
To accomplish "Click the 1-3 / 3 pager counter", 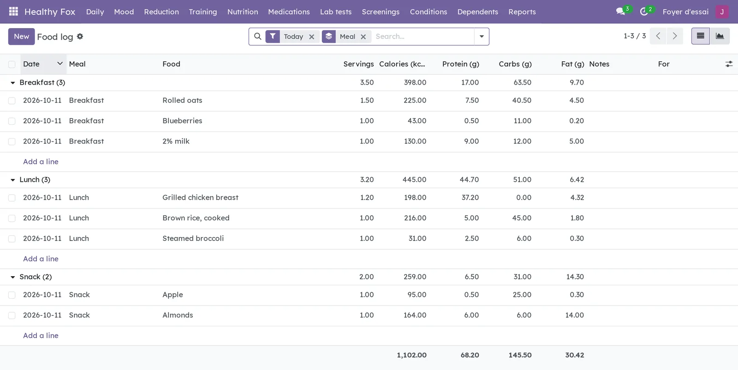I will pos(635,36).
